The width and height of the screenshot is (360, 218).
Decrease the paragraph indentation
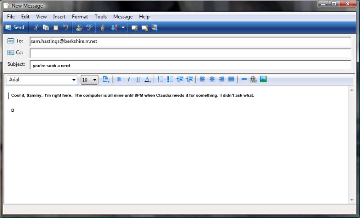(180, 79)
